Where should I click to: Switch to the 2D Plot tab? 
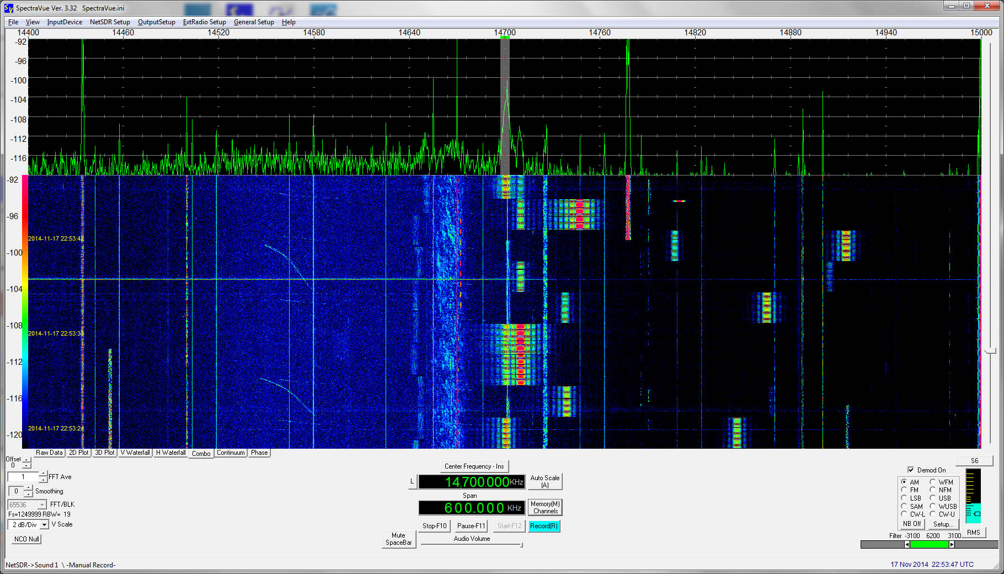[x=79, y=453]
